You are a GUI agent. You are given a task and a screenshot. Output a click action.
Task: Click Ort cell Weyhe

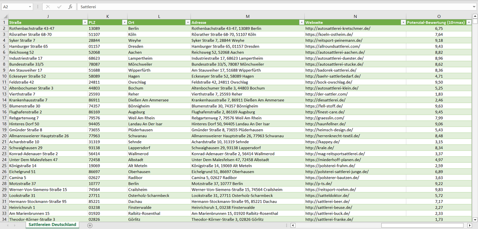click(159, 40)
